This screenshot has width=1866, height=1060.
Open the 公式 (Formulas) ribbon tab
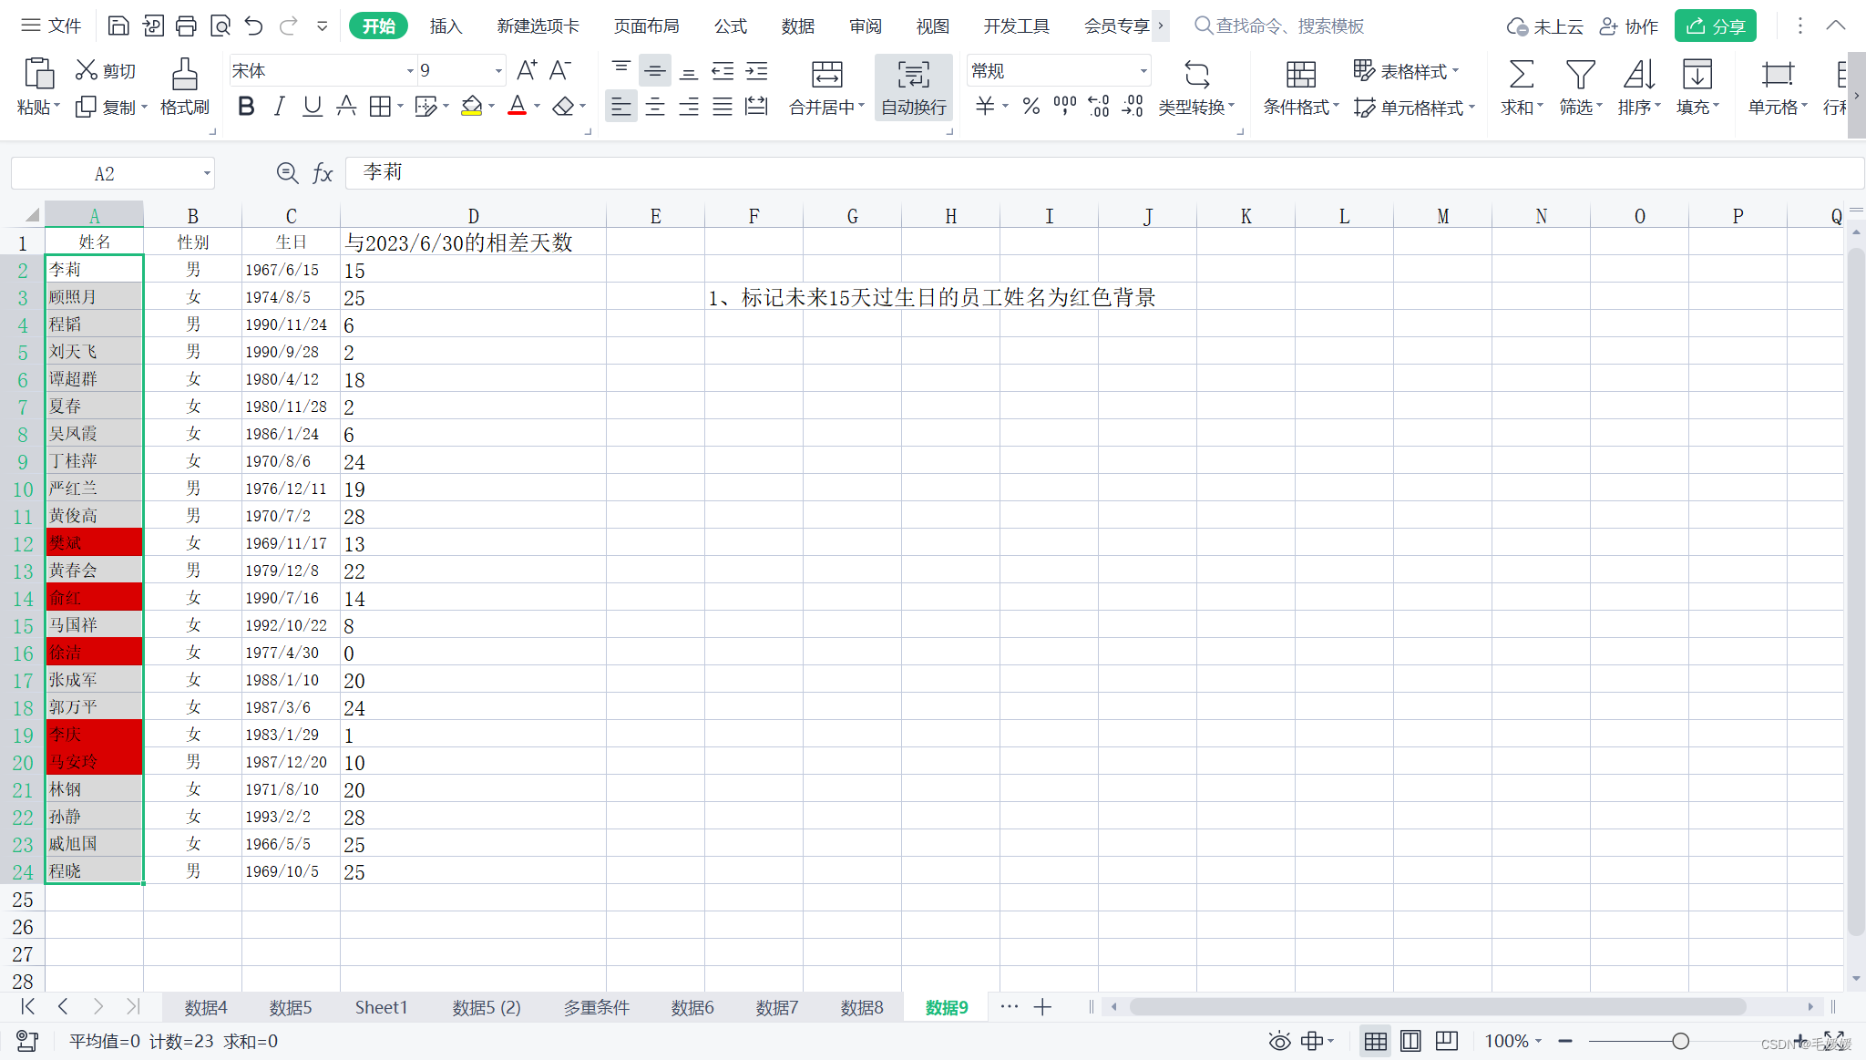point(730,26)
